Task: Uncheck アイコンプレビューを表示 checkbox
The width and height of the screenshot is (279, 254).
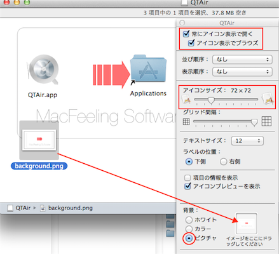Action: 187,186
